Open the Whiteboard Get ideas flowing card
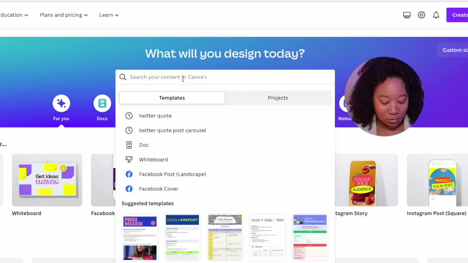 [x=47, y=180]
